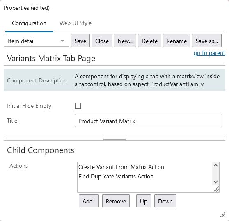Follow the go to parent link
Screen dimensions: 229x221
(x=209, y=53)
